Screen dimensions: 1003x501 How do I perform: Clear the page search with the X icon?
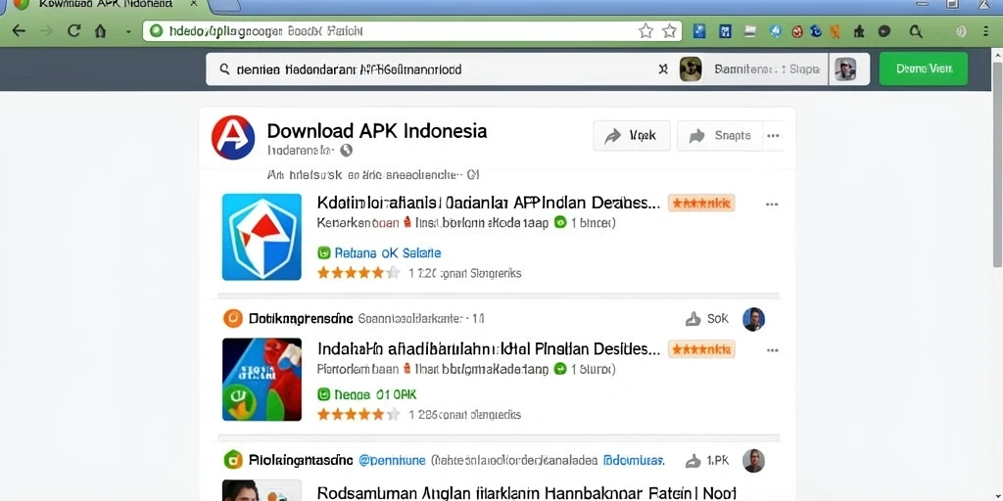663,69
